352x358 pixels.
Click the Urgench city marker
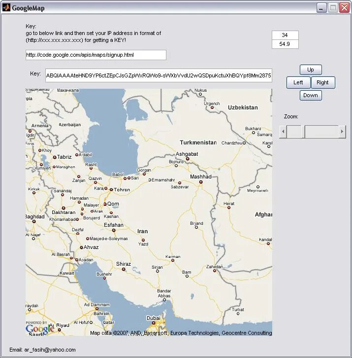tap(212, 107)
